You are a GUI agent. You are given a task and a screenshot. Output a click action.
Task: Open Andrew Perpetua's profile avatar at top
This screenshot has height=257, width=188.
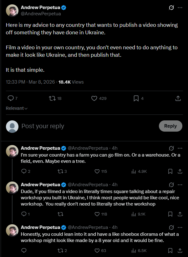coord(12,11)
